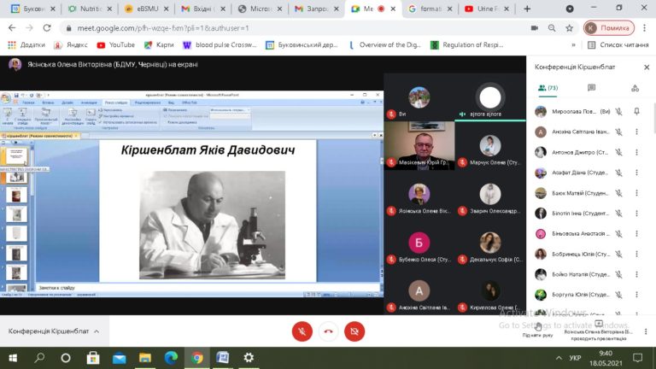
Task: Bookmark this page with the star icon
Action: click(570, 28)
